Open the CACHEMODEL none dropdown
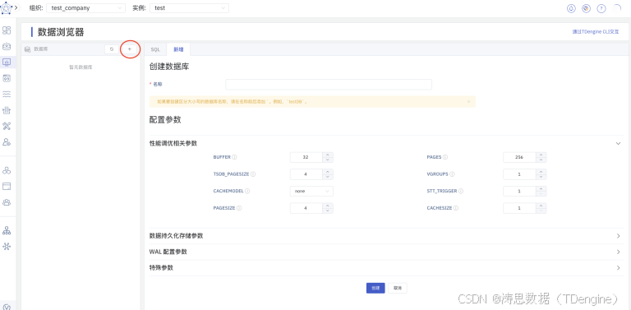631x310 pixels. [311, 192]
